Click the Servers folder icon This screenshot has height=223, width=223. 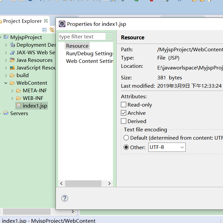click(6, 113)
